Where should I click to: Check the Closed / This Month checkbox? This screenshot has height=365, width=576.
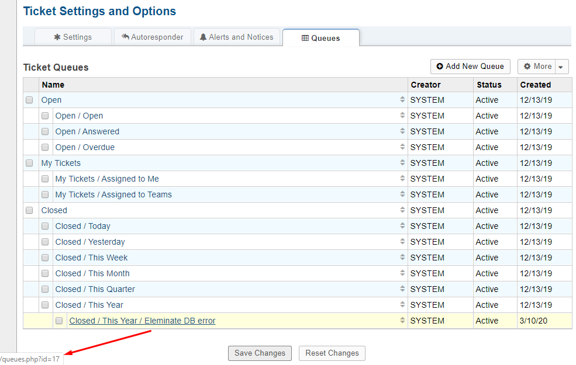pos(45,273)
